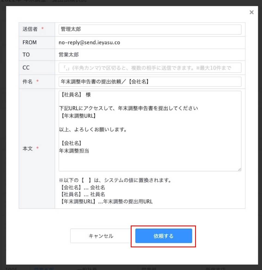Click the CC row label
Viewport: 262px width, 270px height.
[26, 68]
